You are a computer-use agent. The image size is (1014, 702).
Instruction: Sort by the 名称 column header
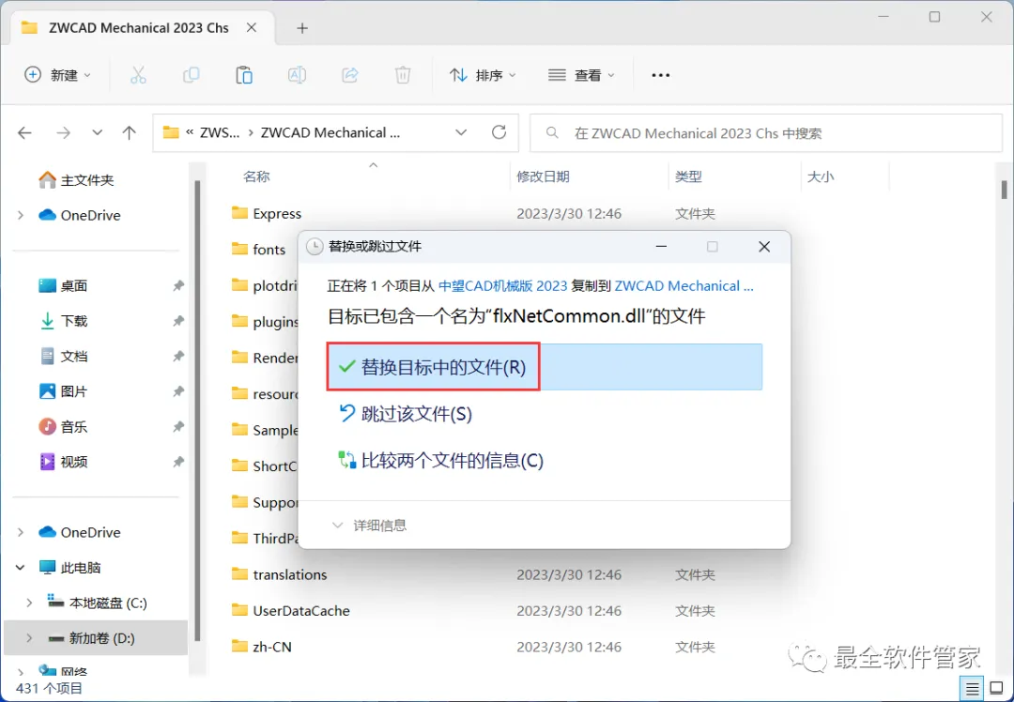coord(256,176)
